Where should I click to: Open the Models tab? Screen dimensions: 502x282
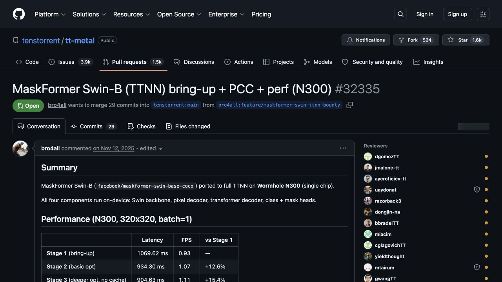click(318, 62)
